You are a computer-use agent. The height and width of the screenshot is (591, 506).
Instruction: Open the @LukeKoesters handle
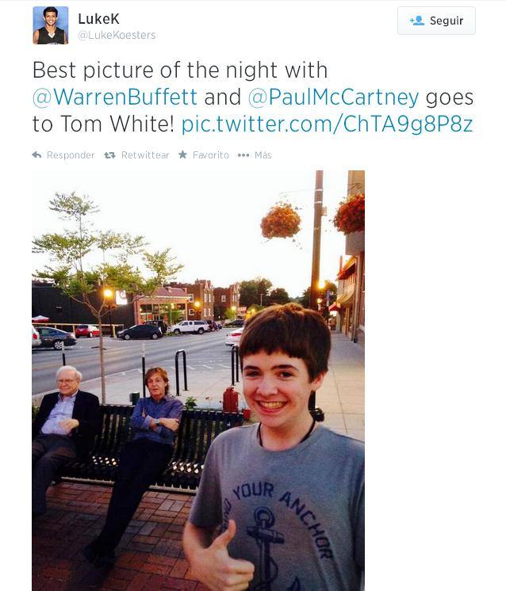click(117, 35)
